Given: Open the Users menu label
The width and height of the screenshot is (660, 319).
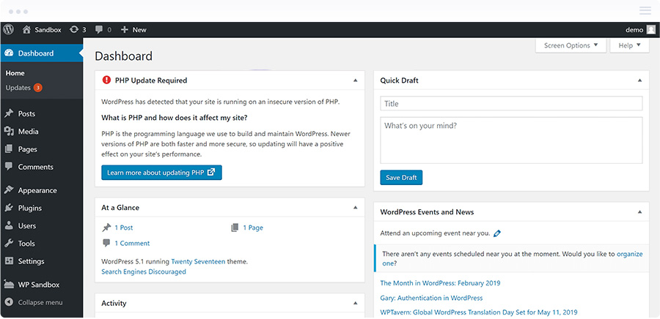Looking at the screenshot, I should coord(27,225).
